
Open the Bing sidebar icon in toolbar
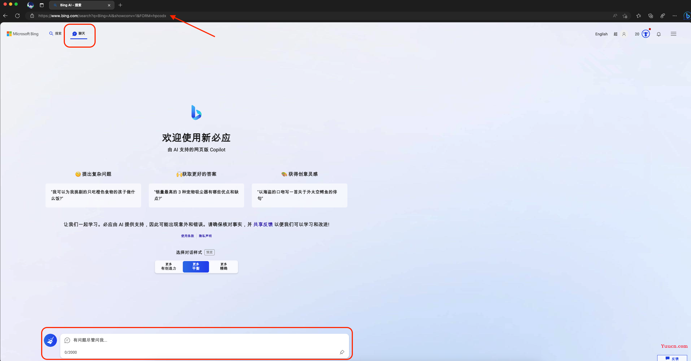point(687,16)
